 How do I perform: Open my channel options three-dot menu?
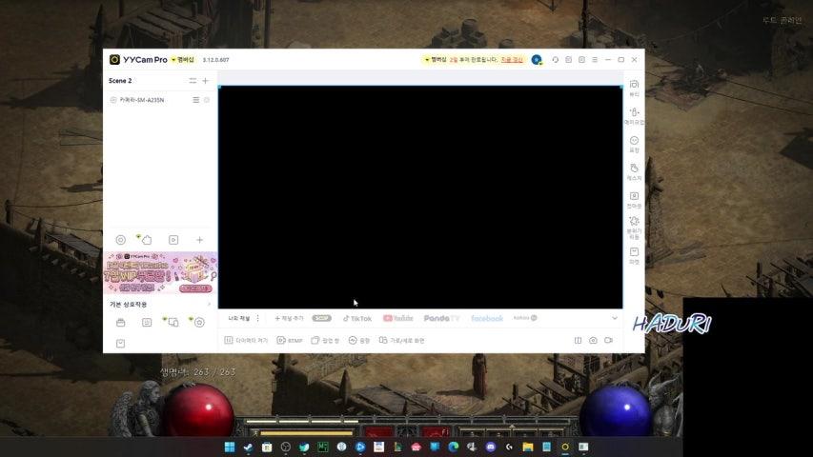(257, 318)
